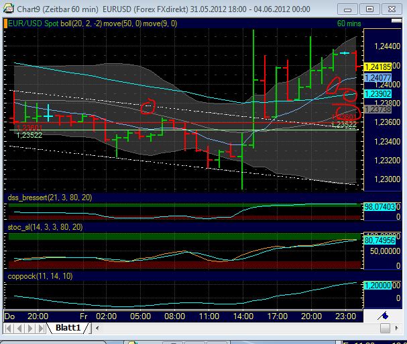Click the EUR/USD Spot label
The image size is (407, 344).
pyautogui.click(x=34, y=24)
